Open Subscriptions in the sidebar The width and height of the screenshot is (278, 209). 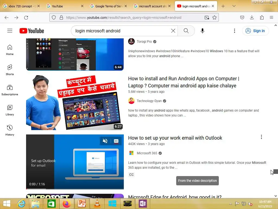coord(10,90)
